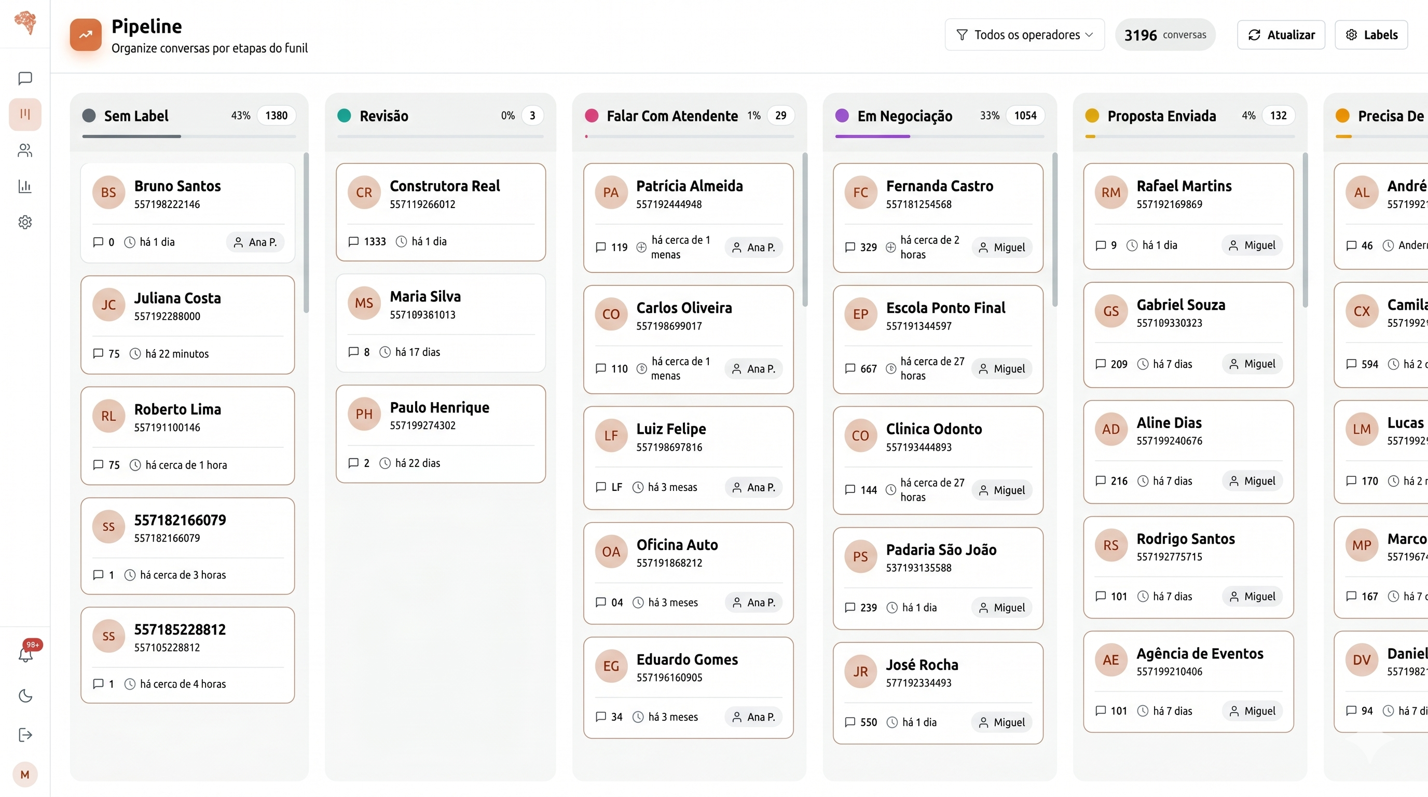Open the Maria Silva card

pos(441,323)
